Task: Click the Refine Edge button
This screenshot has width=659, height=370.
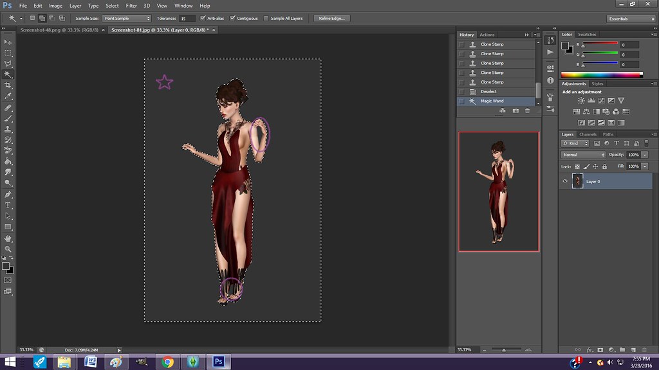Action: point(331,19)
